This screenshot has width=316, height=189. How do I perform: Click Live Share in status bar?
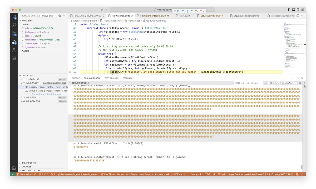(108, 174)
